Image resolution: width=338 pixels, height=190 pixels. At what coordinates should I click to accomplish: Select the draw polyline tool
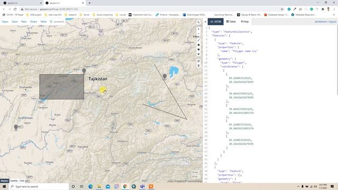[199, 40]
